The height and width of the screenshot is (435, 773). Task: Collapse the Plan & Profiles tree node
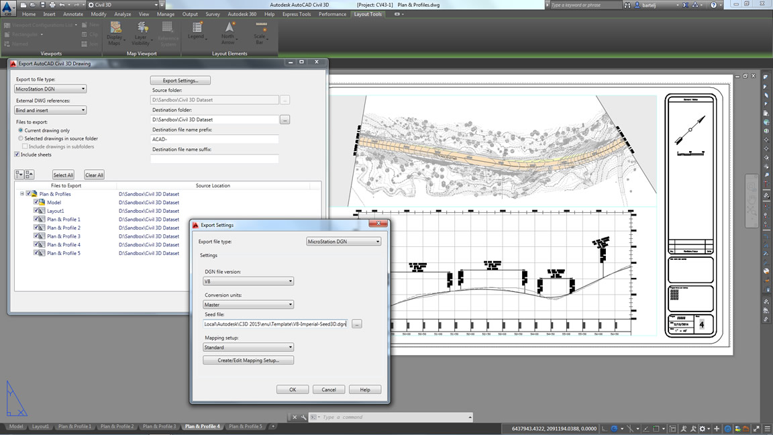pos(21,194)
